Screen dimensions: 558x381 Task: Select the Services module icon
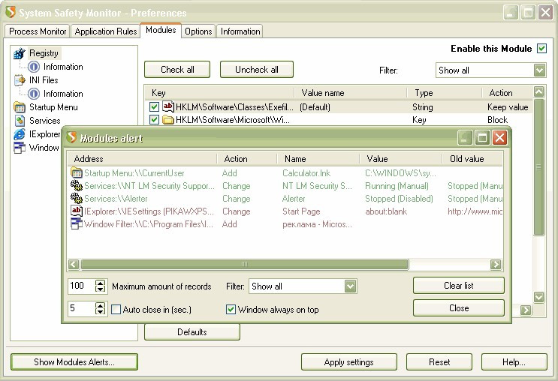tap(20, 121)
